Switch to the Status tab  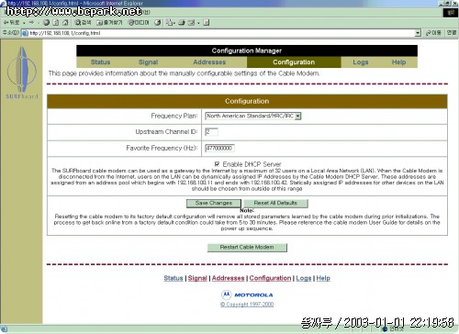[x=100, y=62]
